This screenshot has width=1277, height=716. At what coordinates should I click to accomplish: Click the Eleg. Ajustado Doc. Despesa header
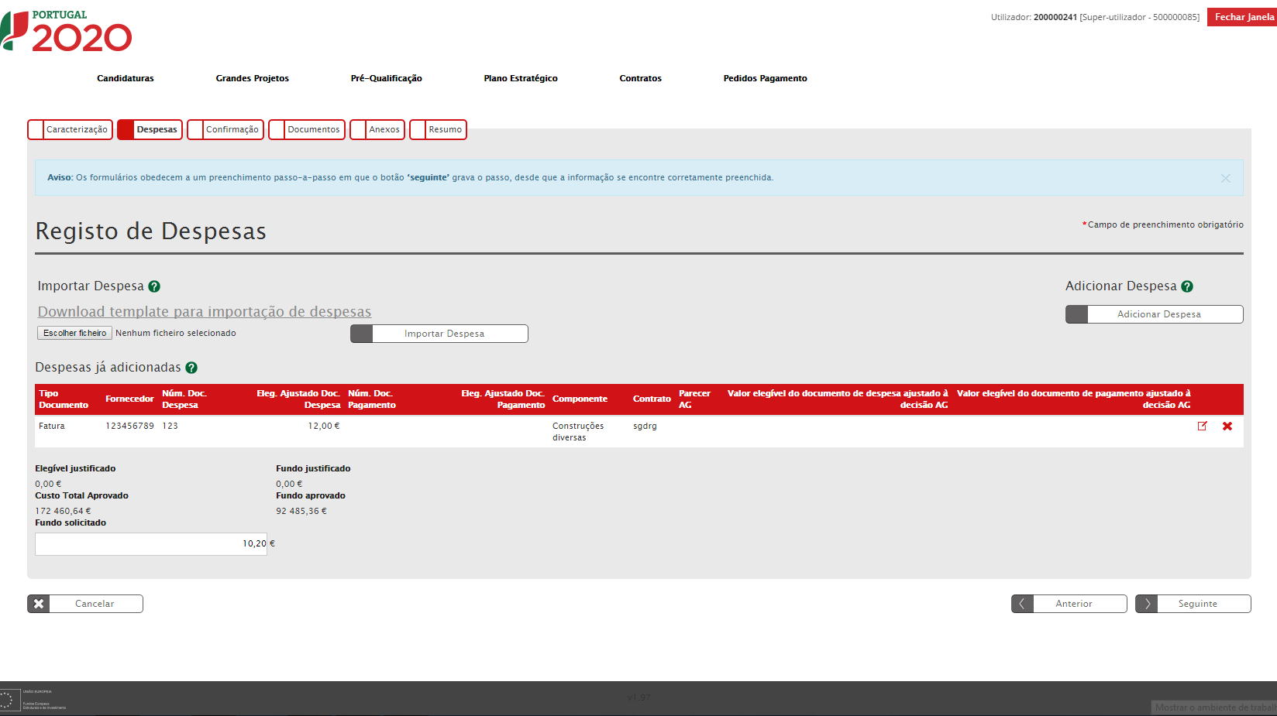pos(298,399)
